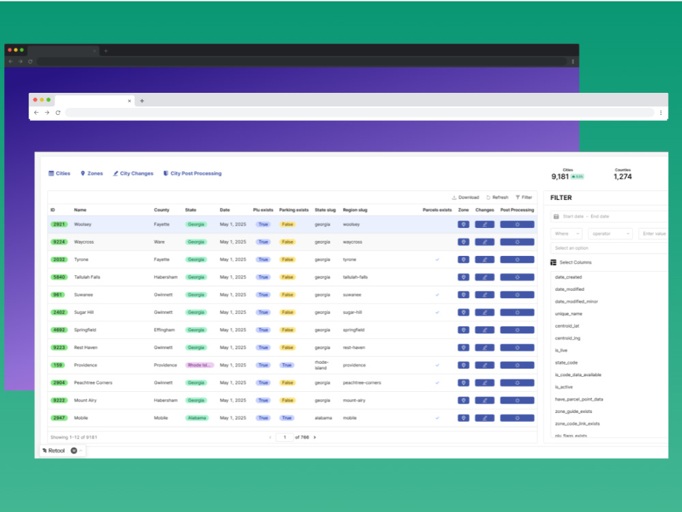Screen dimensions: 682x512
Task: Run post processing for Peachtree Corners row
Action: [x=517, y=383]
